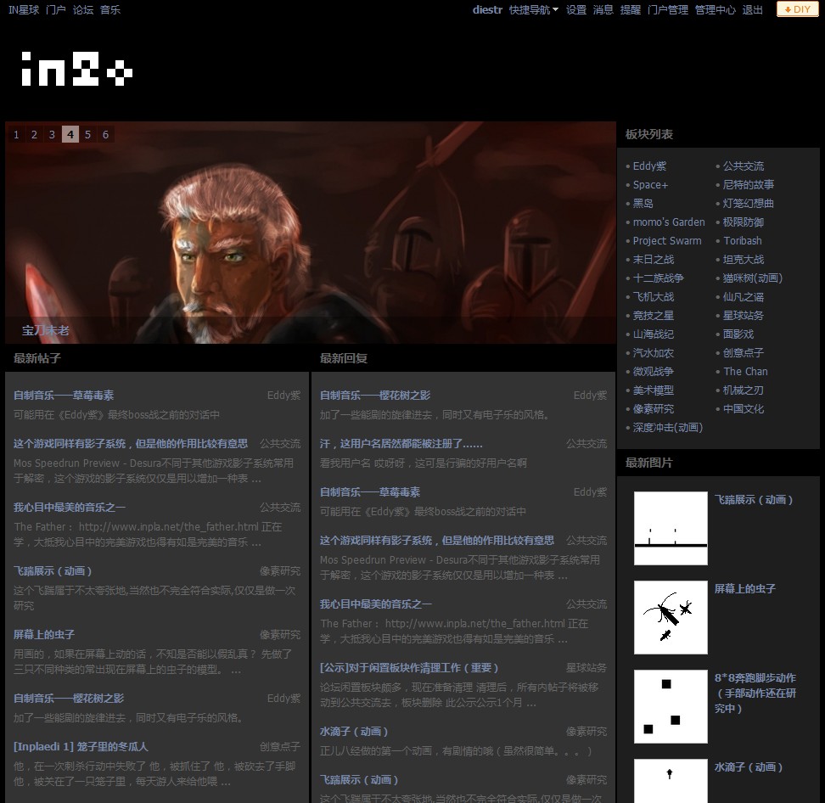The image size is (825, 803).
Task: Open the 竞技之星 board
Action: point(653,316)
